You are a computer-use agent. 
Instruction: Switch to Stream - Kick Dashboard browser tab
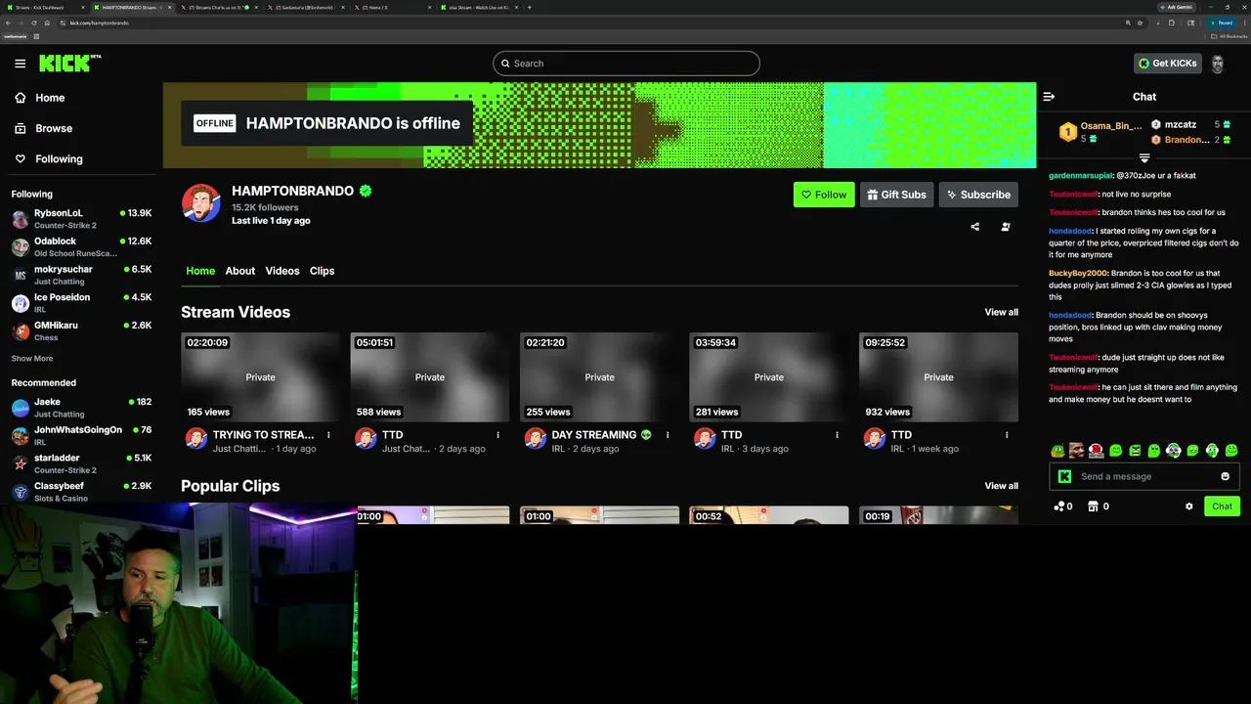(x=44, y=7)
